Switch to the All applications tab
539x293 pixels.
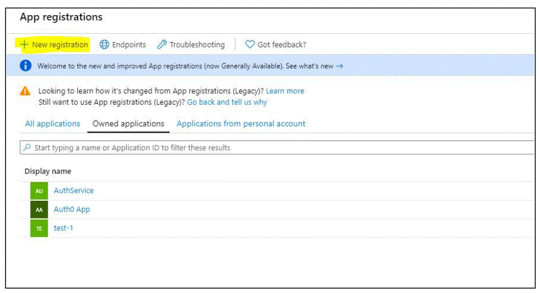tap(53, 124)
